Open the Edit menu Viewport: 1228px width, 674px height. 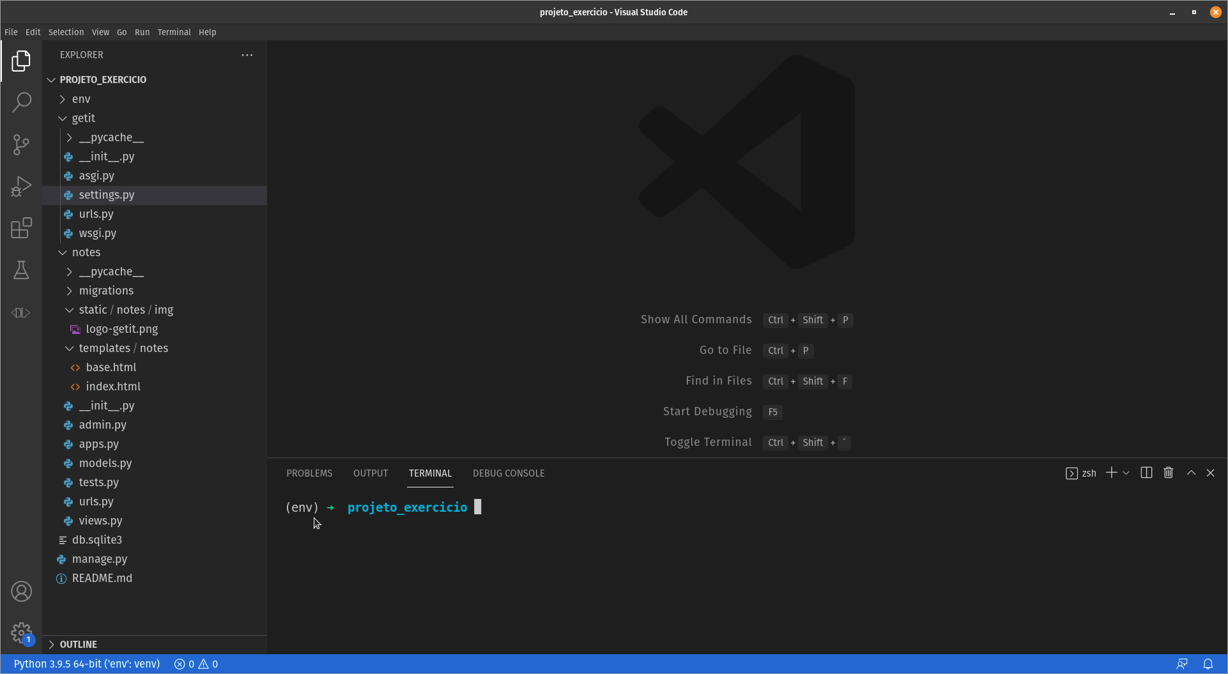(x=33, y=32)
